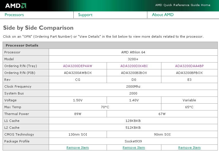Click the '128KBKB' L1 cache value
Screen dimensions: 219x151
point(133,121)
